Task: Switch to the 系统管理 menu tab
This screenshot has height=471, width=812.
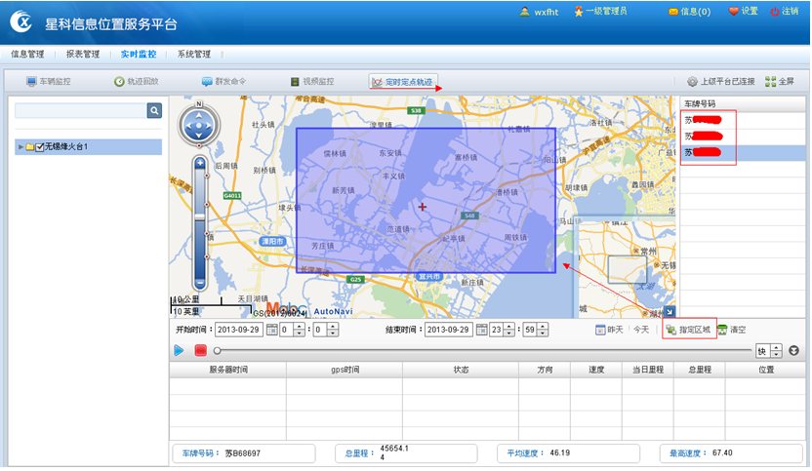Action: pos(193,54)
